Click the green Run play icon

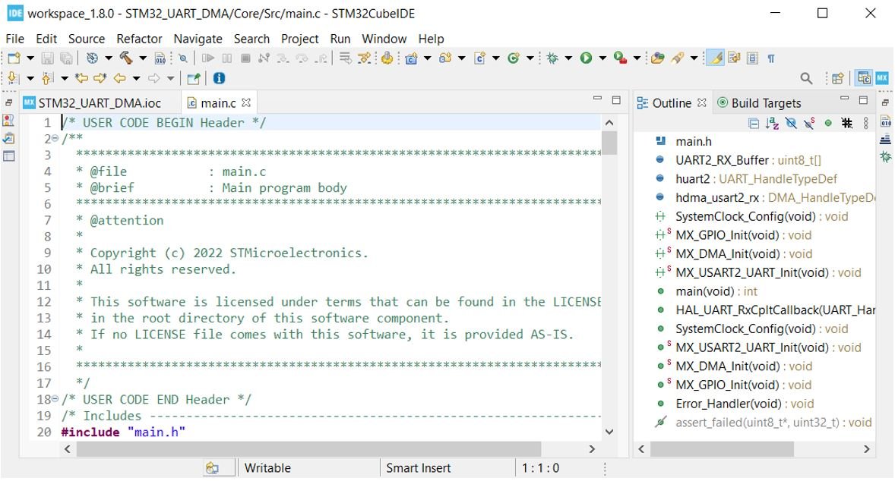587,58
